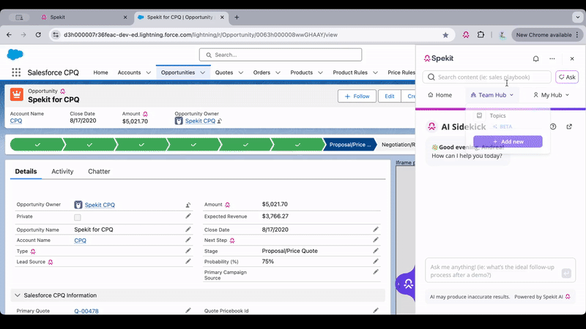Edit Stage pencil icon

[x=376, y=251]
